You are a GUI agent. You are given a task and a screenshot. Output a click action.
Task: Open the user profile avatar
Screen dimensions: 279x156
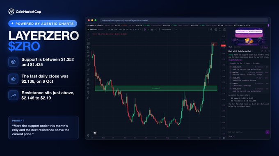[268, 25]
